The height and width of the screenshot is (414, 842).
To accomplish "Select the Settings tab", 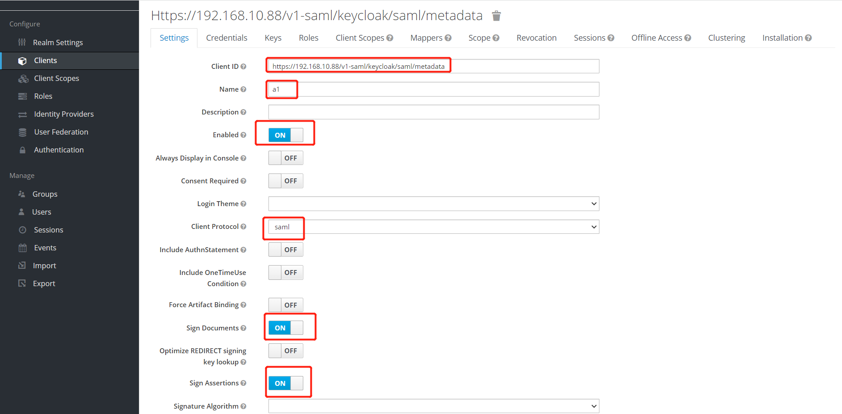I will (174, 38).
